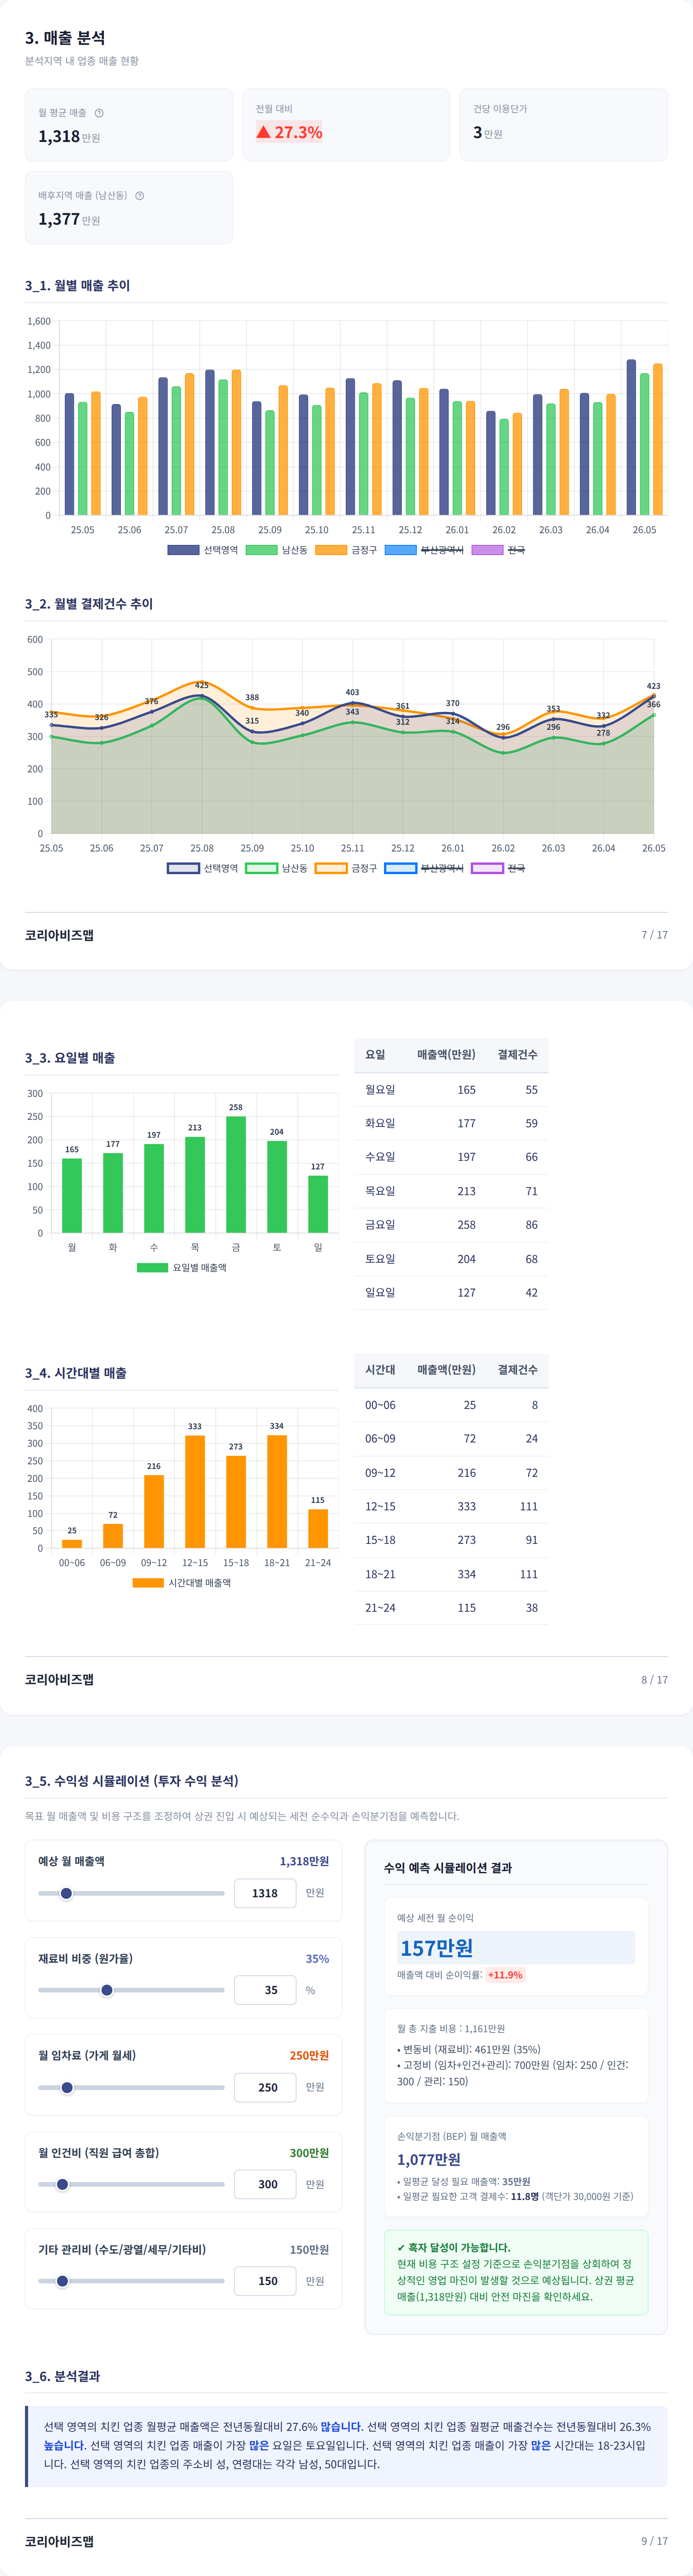This screenshot has width=693, height=2576.
Task: Toggle 금정구 legend in 월별 매출 추이 chart
Action: coord(346,550)
